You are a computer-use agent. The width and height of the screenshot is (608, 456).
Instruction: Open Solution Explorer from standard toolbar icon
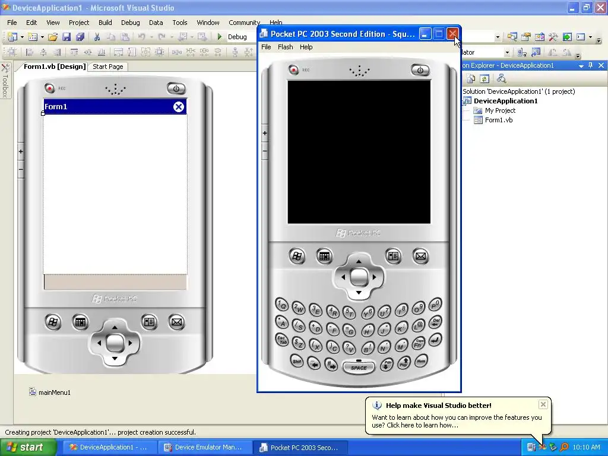tap(512, 37)
